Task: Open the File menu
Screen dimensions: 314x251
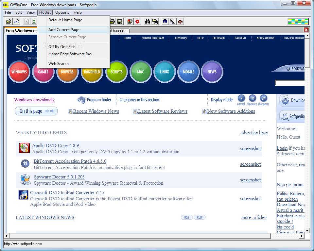Action: pos(8,12)
